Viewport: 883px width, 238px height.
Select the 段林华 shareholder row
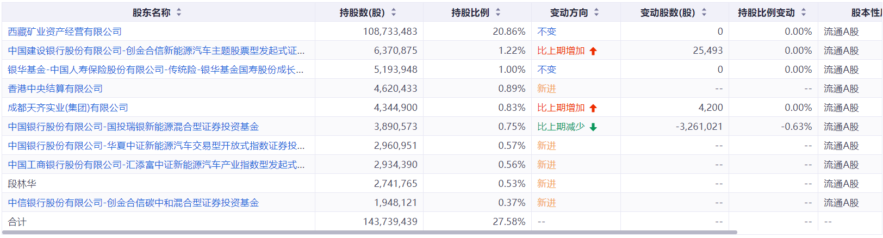[x=22, y=184]
